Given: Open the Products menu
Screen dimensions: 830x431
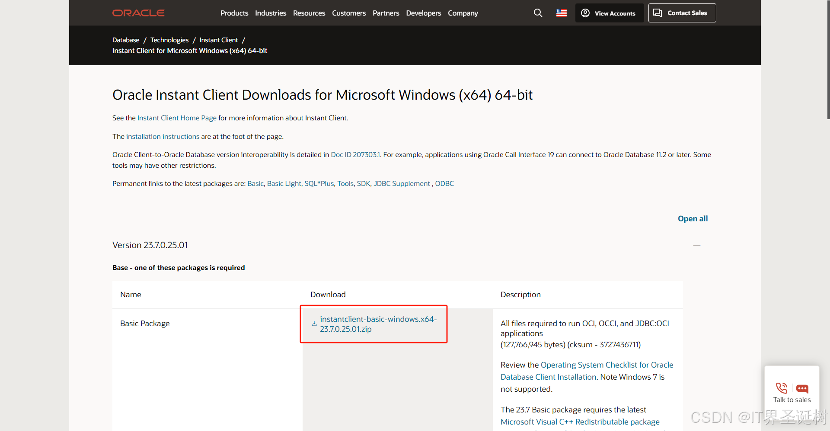Looking at the screenshot, I should 234,13.
